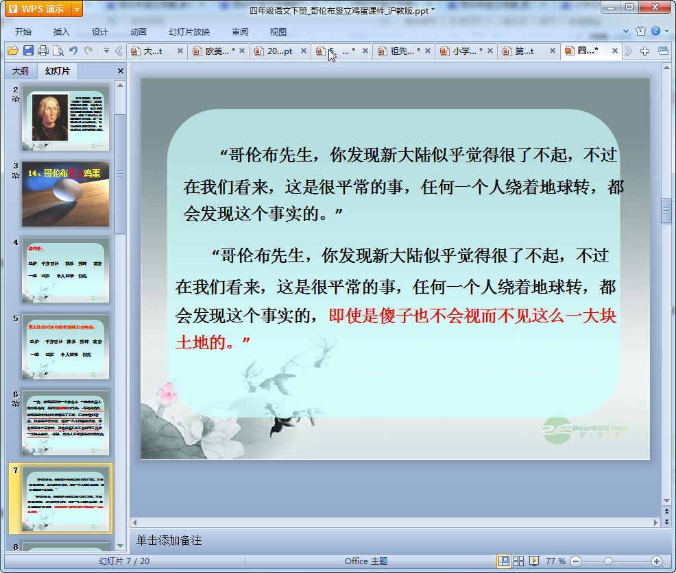Select slide 2 thumbnail with portrait
The width and height of the screenshot is (676, 573).
click(x=66, y=118)
